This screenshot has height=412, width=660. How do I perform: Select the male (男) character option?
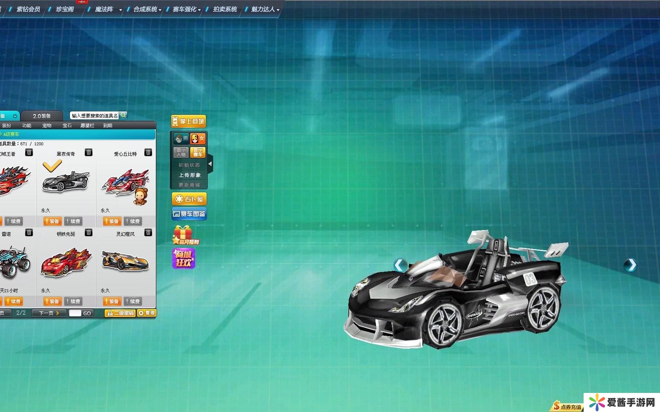pos(181,138)
